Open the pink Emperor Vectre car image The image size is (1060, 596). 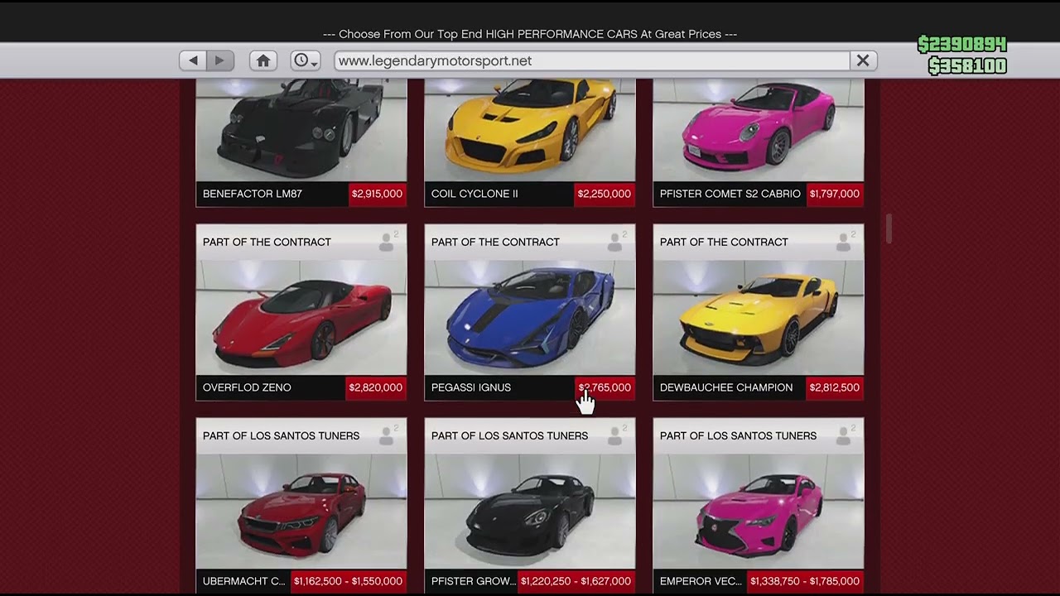point(759,512)
